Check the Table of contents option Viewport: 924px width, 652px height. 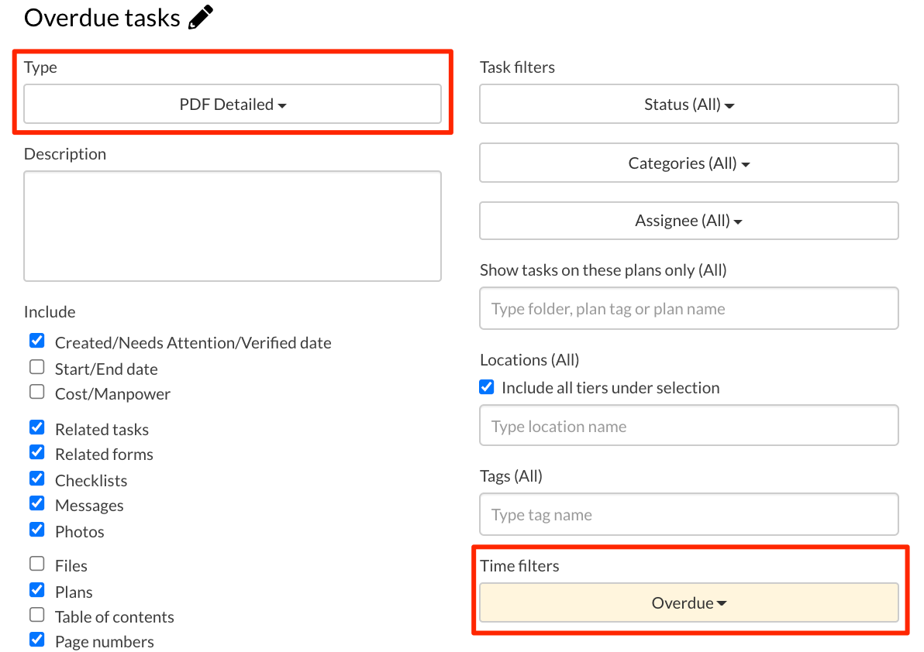click(x=37, y=616)
